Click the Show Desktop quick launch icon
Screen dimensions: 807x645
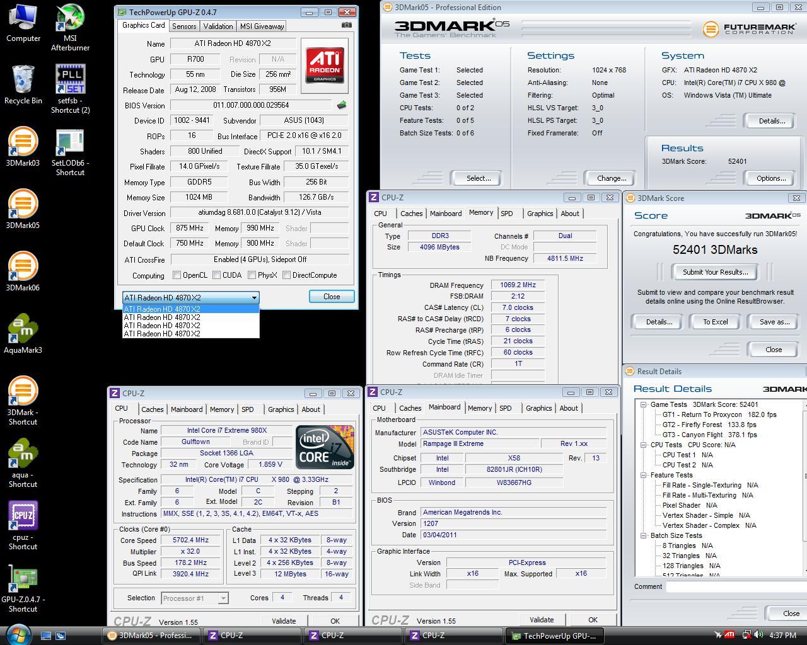pyautogui.click(x=46, y=636)
